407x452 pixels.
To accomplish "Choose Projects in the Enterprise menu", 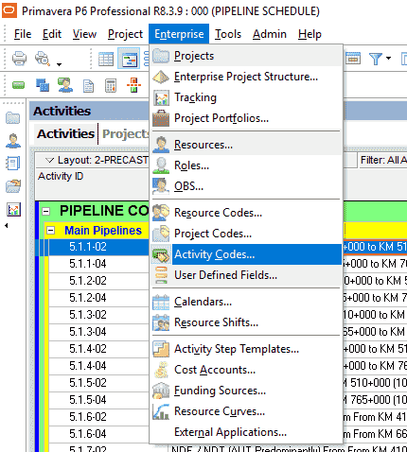I will pos(246,56).
